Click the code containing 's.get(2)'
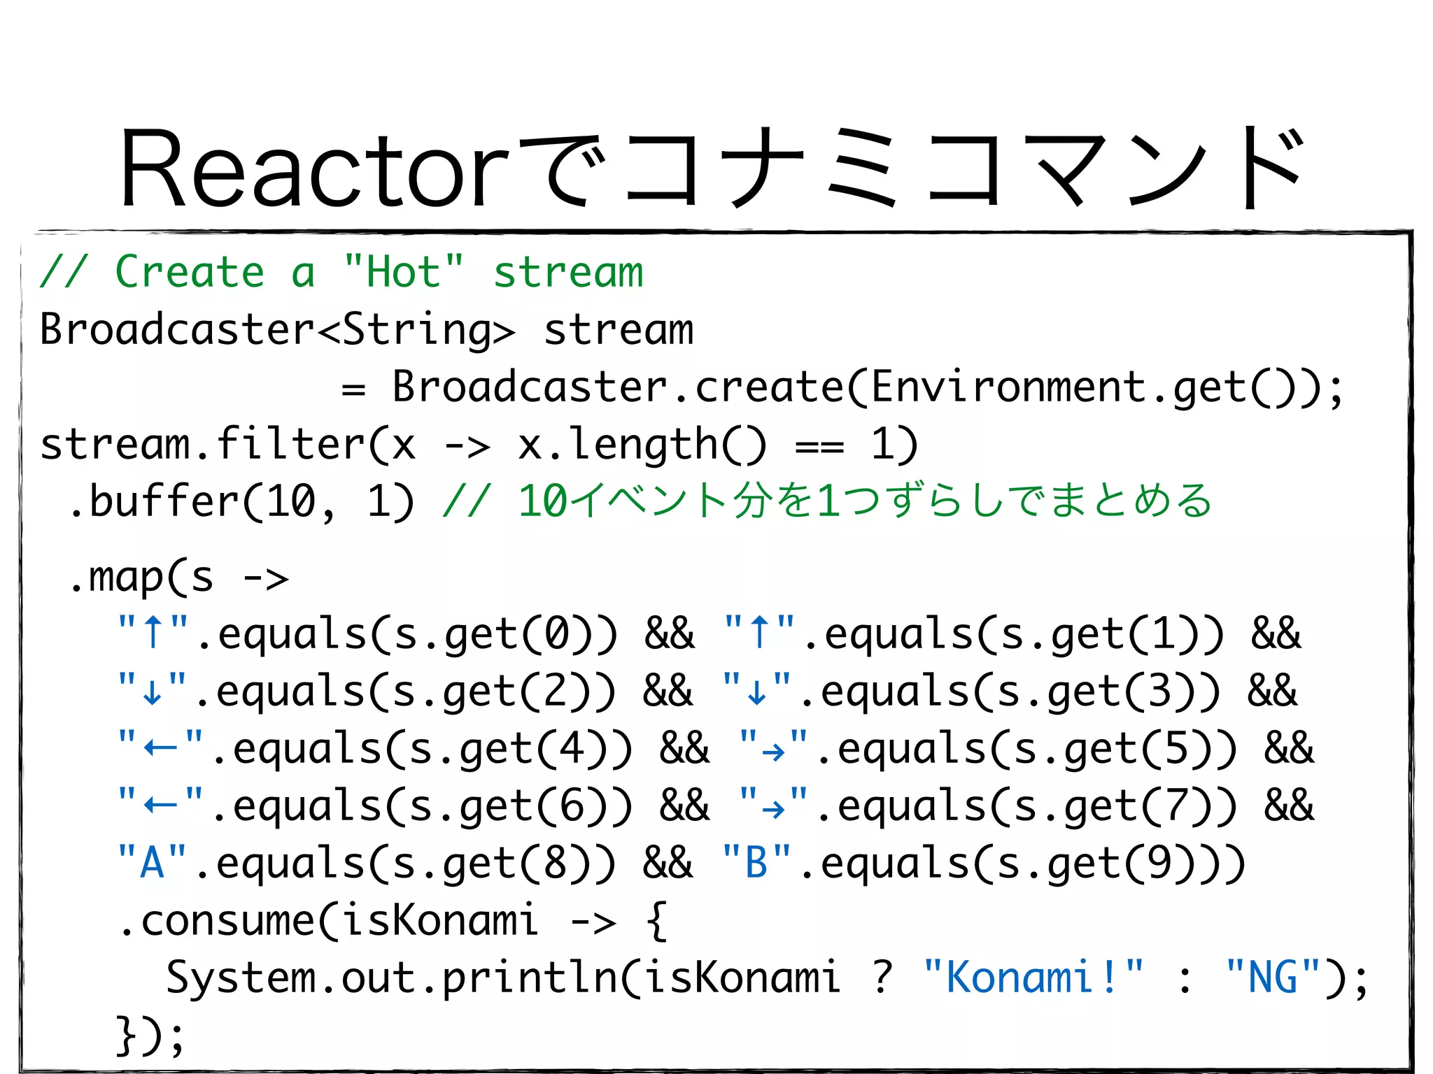Screen dimensions: 1433x1074 [367, 692]
